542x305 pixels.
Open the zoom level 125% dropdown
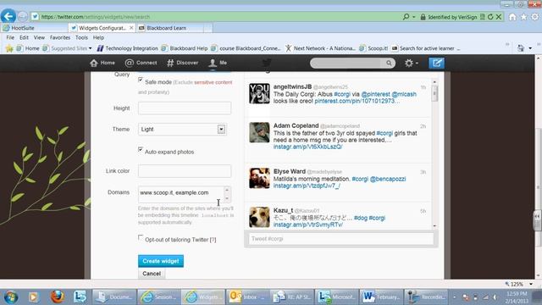point(531,285)
